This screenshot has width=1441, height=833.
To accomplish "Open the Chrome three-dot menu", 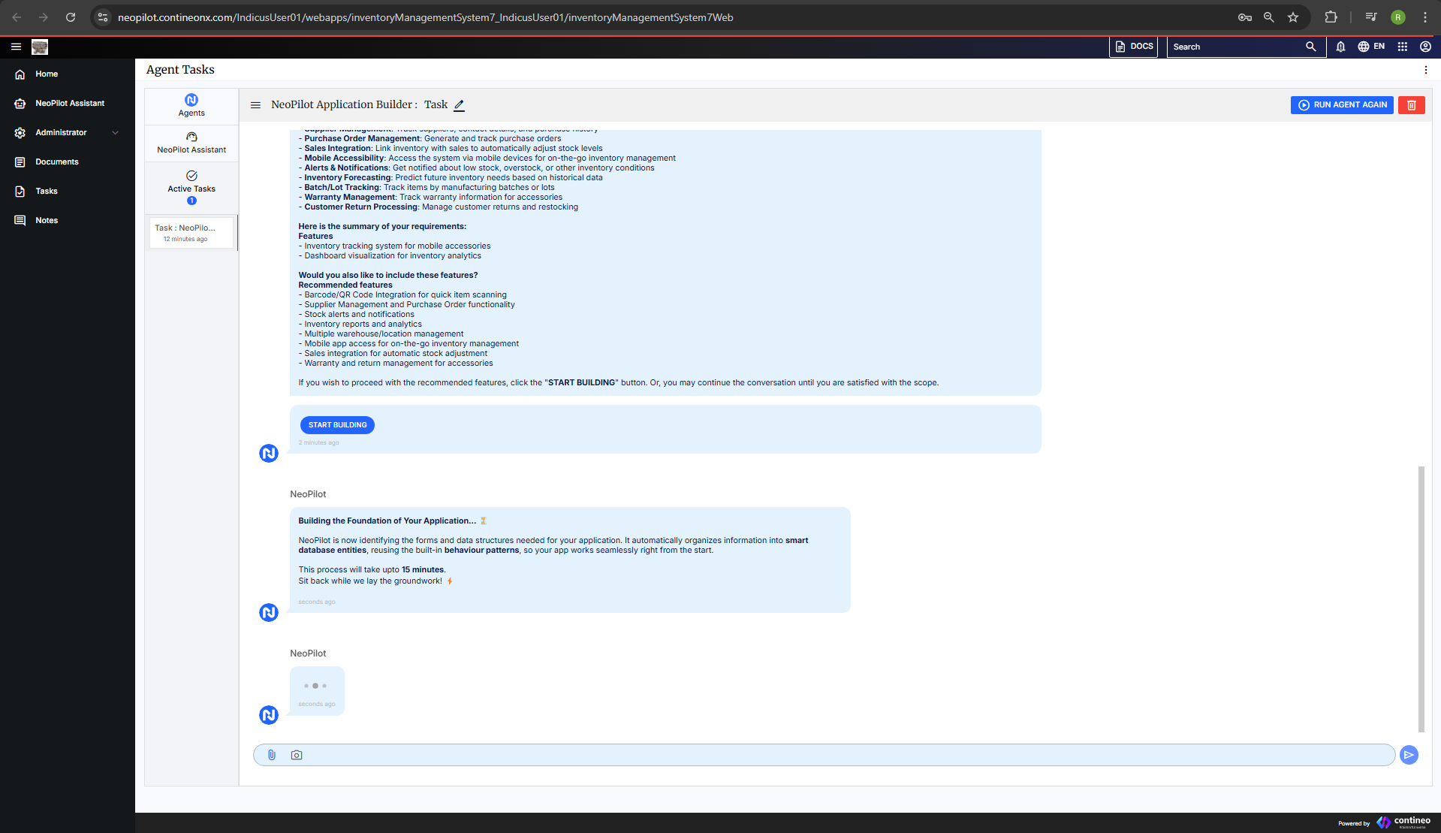I will coord(1425,17).
